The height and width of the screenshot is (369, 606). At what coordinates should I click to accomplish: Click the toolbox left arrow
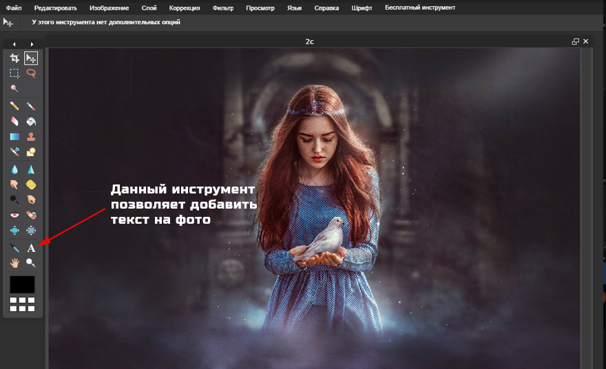point(14,45)
